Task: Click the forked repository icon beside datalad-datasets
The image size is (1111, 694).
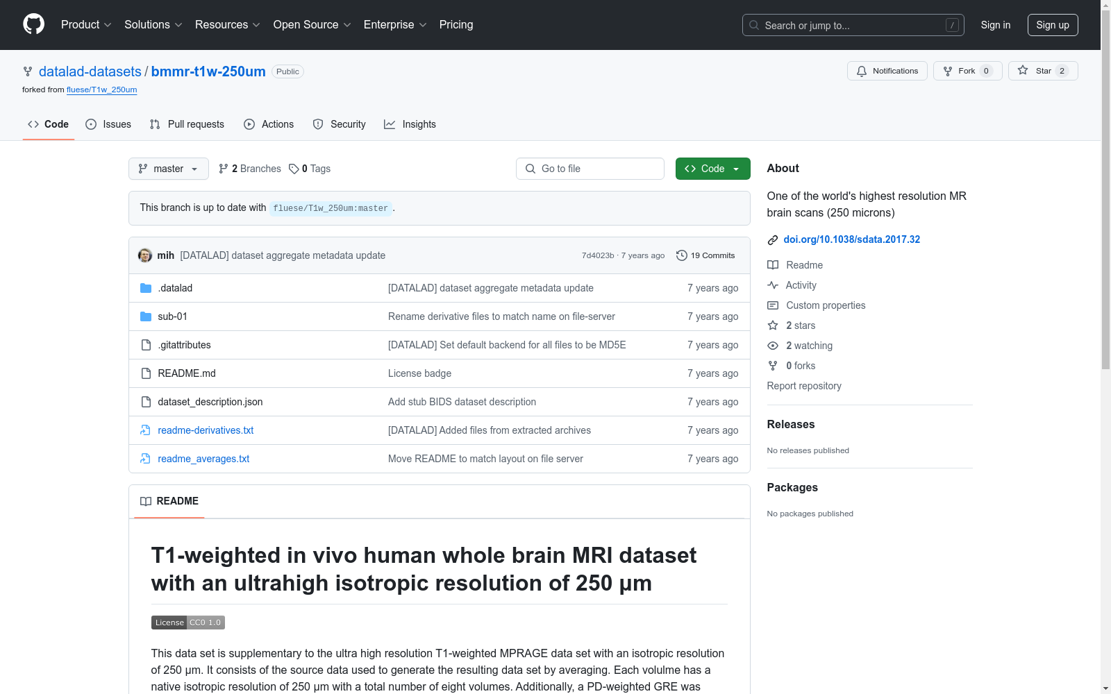Action: click(28, 71)
